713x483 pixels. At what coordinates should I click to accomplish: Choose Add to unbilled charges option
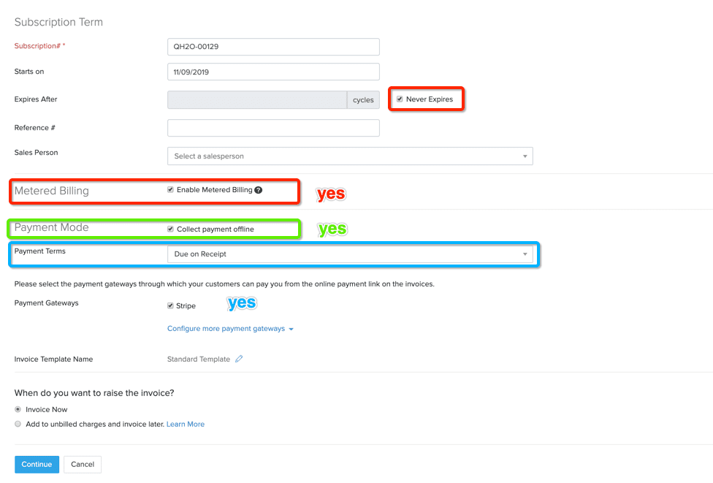pos(18,424)
